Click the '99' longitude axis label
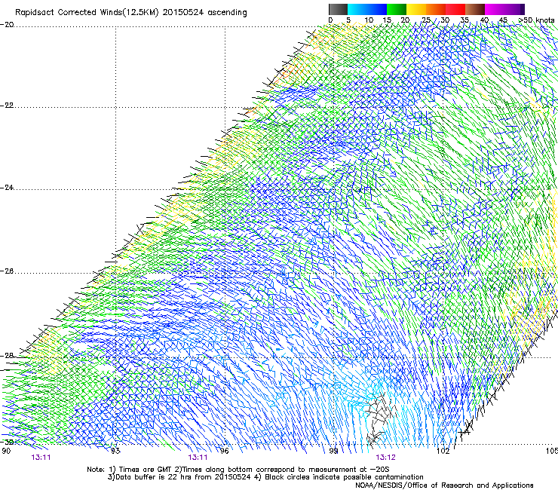The width and height of the screenshot is (558, 490). [333, 451]
